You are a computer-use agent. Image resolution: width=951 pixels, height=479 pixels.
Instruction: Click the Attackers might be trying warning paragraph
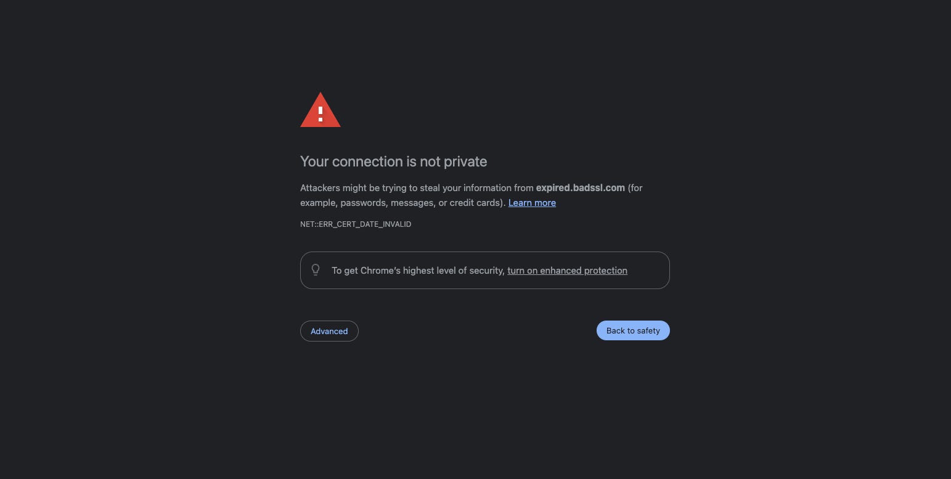pos(471,195)
